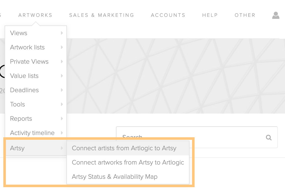Open the Help menu
The image size is (285, 191).
coord(210,15)
